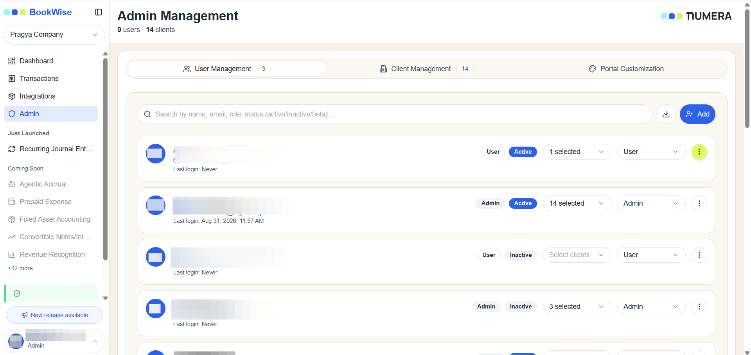Click 'Last login: Aug 31, 2026' text
Image resolution: width=751 pixels, height=355 pixels.
(219, 221)
